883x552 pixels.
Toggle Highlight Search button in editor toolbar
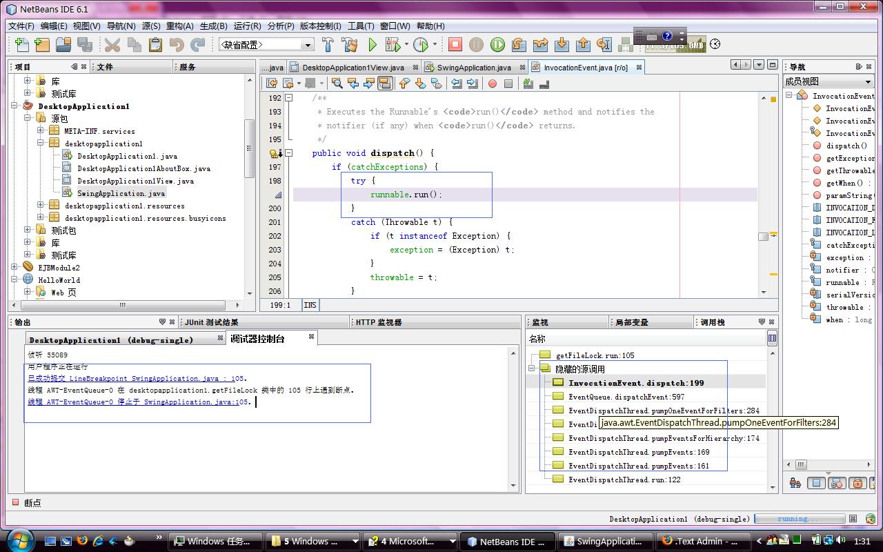pyautogui.click(x=386, y=83)
